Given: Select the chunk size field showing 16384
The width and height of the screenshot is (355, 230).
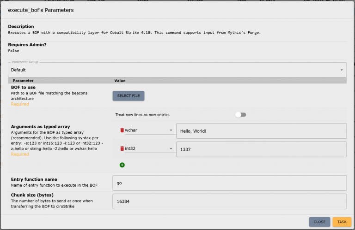Looking at the screenshot, I should coord(229,201).
